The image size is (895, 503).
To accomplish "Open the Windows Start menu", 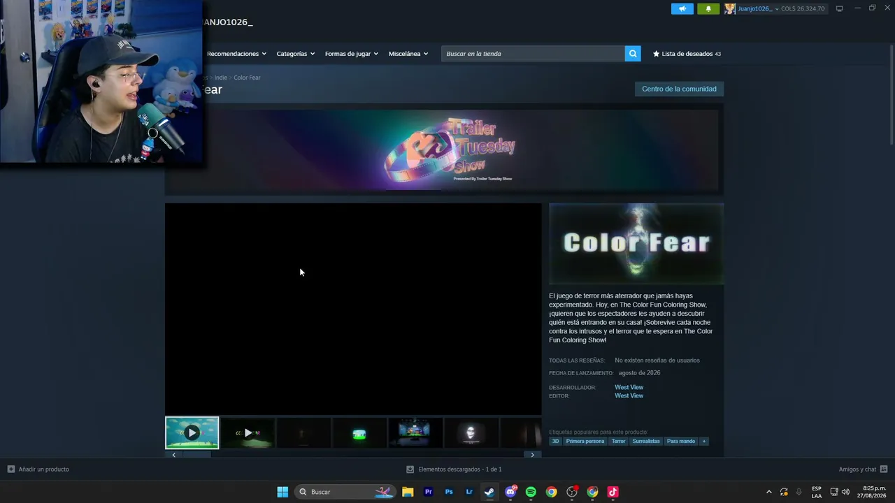I will (282, 492).
